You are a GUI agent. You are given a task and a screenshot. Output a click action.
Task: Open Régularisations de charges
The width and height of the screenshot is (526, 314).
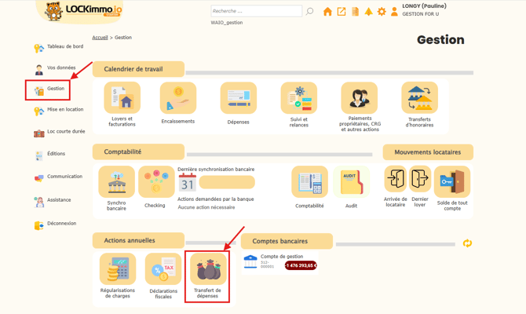117,271
